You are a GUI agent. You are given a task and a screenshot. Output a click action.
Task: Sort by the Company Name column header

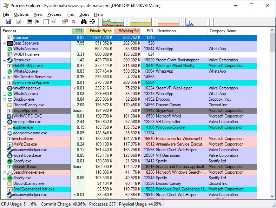232,31
